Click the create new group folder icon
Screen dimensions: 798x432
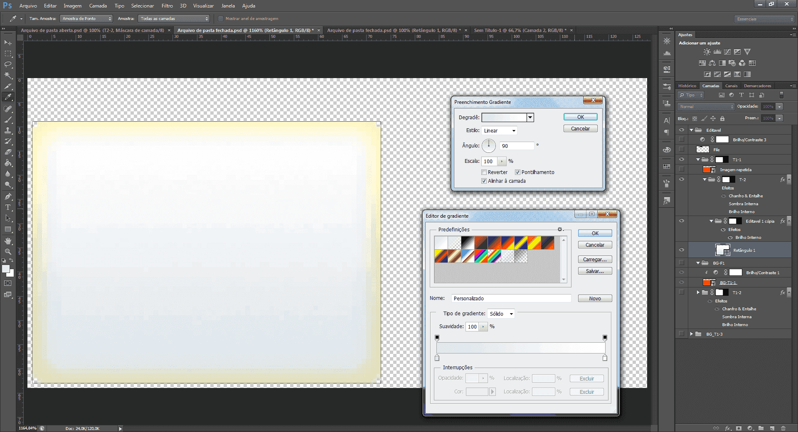pyautogui.click(x=761, y=428)
